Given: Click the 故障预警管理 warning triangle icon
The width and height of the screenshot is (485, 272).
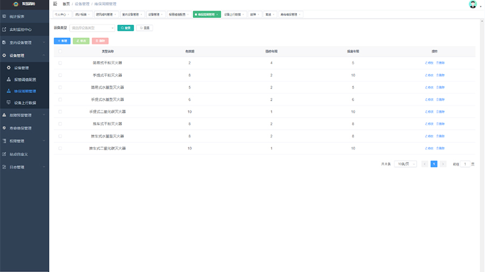Looking at the screenshot, I should pos(5,115).
